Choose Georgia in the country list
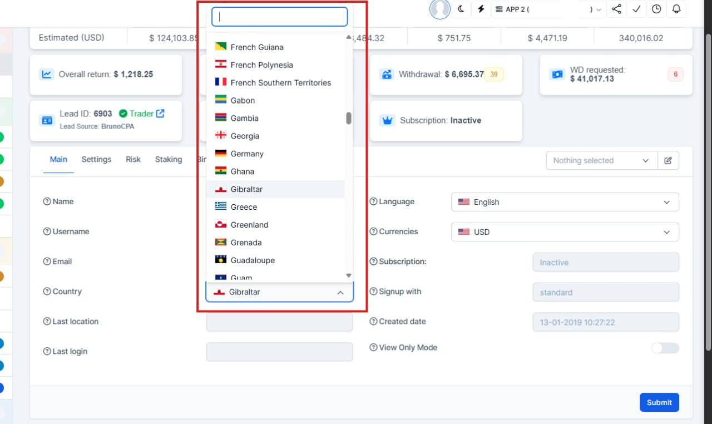Screen dimensions: 712x424 pyautogui.click(x=275, y=136)
